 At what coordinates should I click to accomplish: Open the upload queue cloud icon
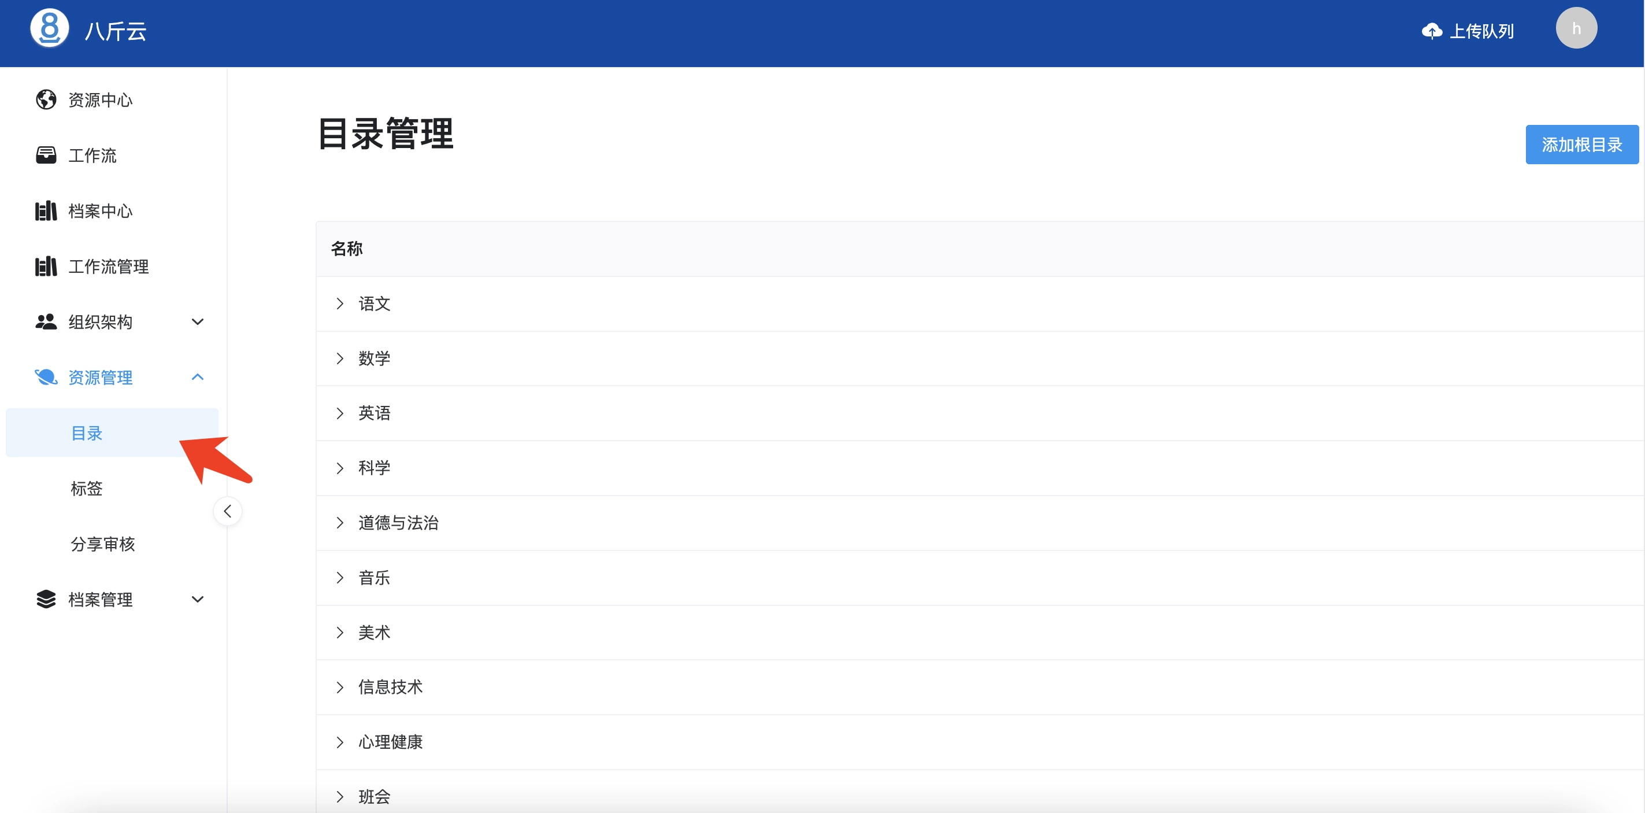[x=1431, y=31]
